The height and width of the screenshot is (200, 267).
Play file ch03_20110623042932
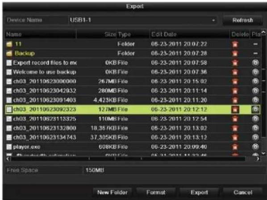click(x=255, y=91)
